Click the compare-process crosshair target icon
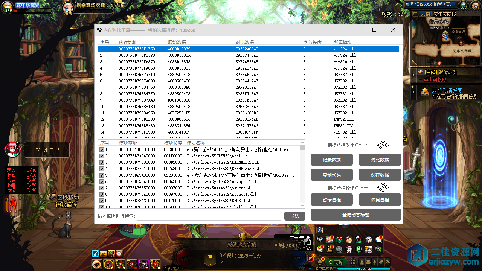 (383, 145)
